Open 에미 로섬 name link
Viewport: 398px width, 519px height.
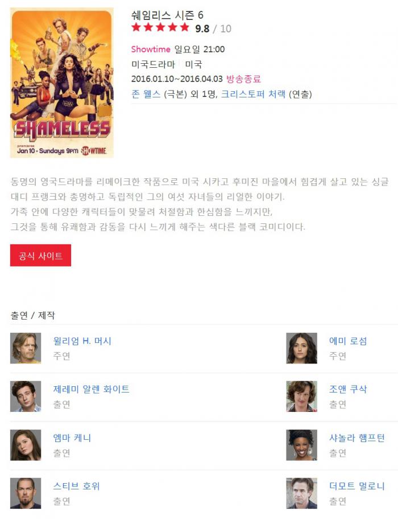coord(348,341)
